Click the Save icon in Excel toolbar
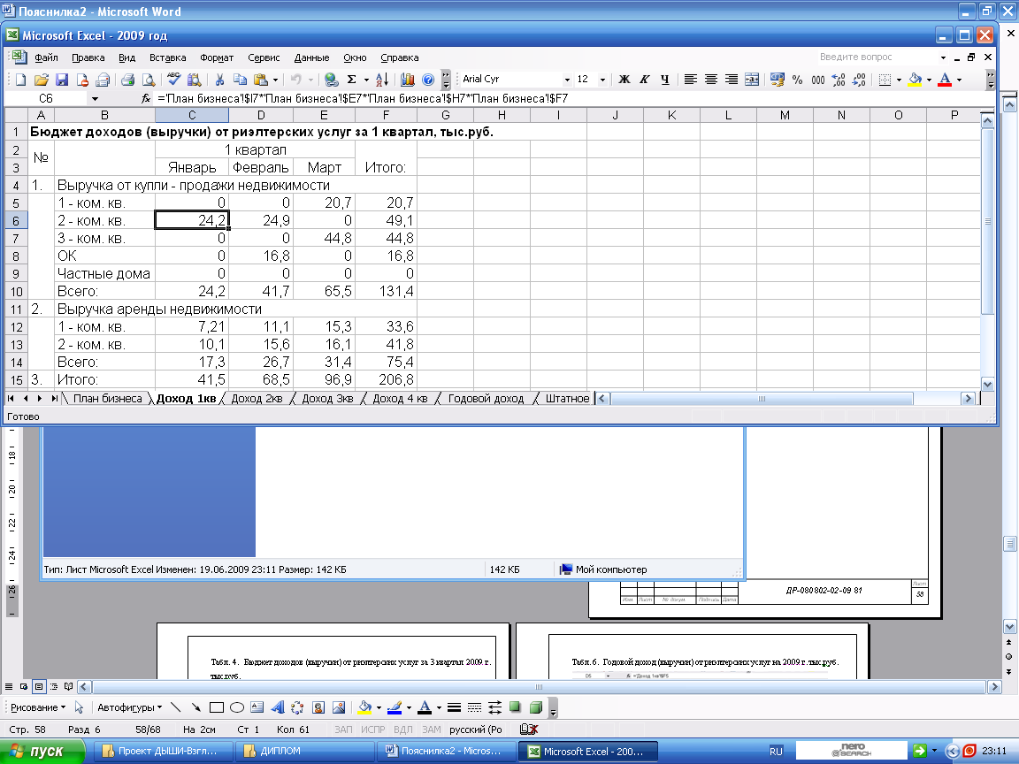Screen dimensions: 1019x764 point(62,80)
